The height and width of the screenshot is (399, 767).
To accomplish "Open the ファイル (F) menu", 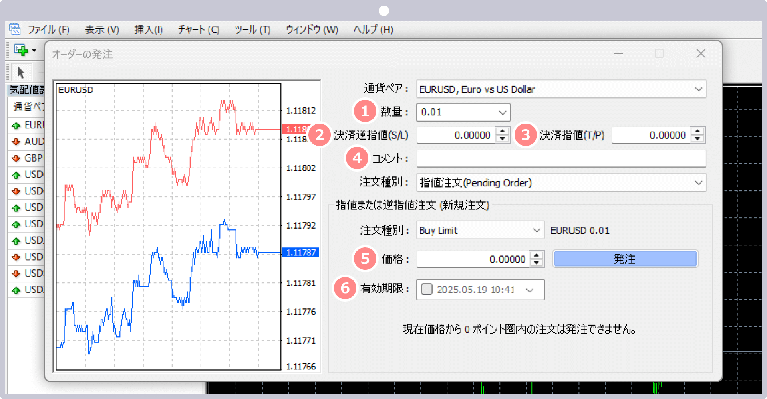I will (x=48, y=30).
